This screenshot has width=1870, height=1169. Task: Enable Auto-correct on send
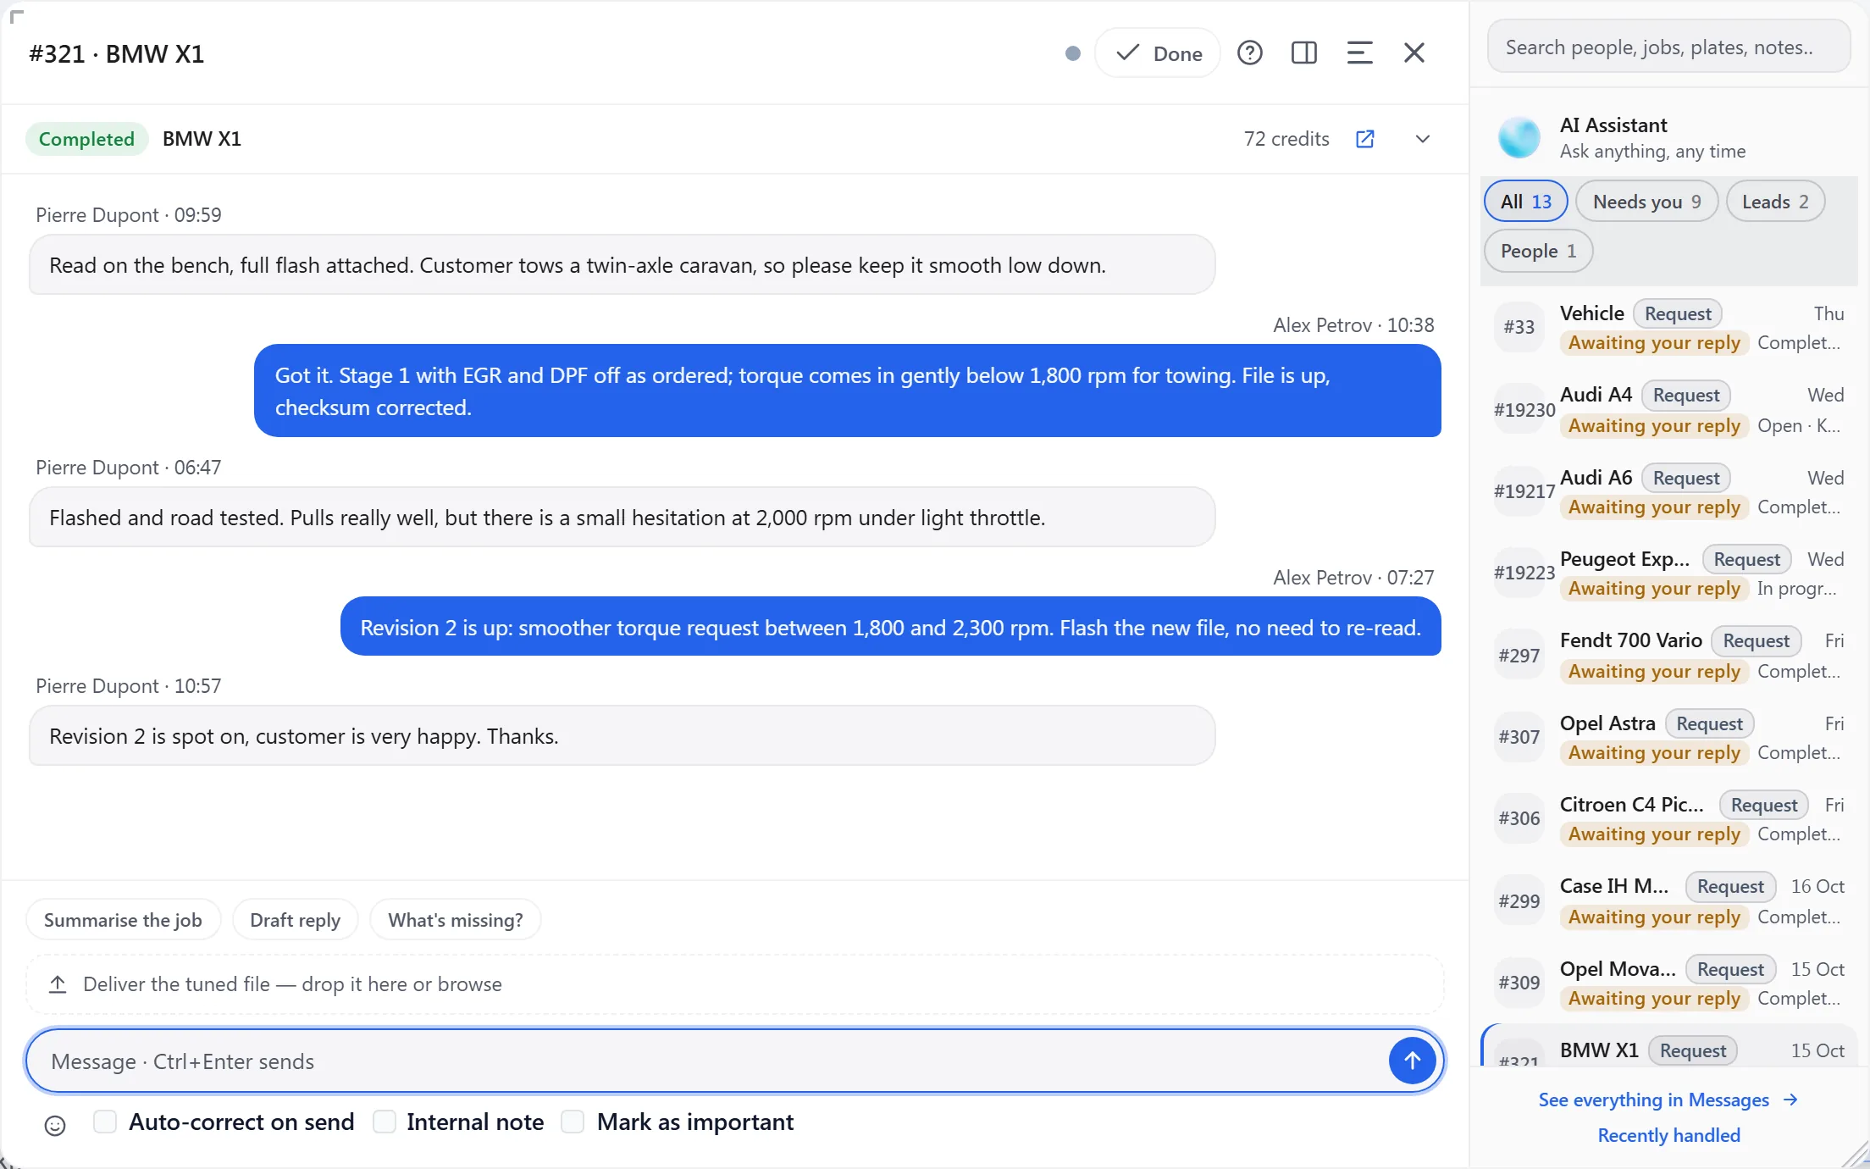pyautogui.click(x=105, y=1122)
